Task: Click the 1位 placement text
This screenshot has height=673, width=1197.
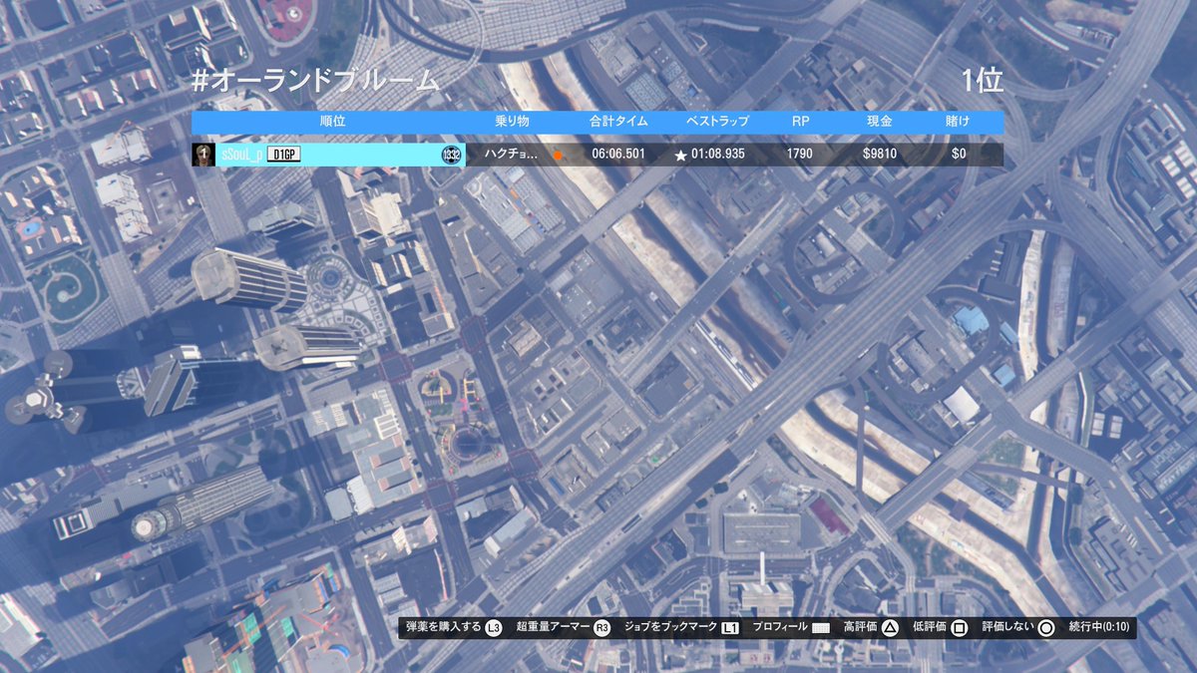Action: click(983, 81)
